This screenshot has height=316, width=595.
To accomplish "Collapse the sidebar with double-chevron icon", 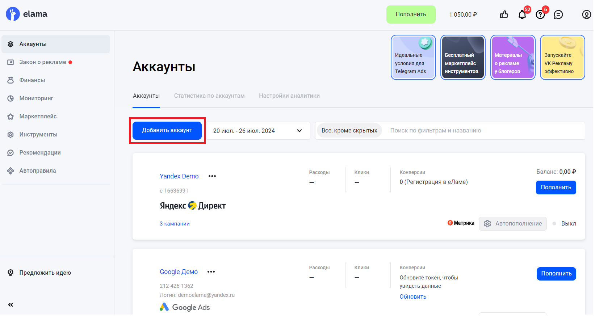I will [x=11, y=305].
